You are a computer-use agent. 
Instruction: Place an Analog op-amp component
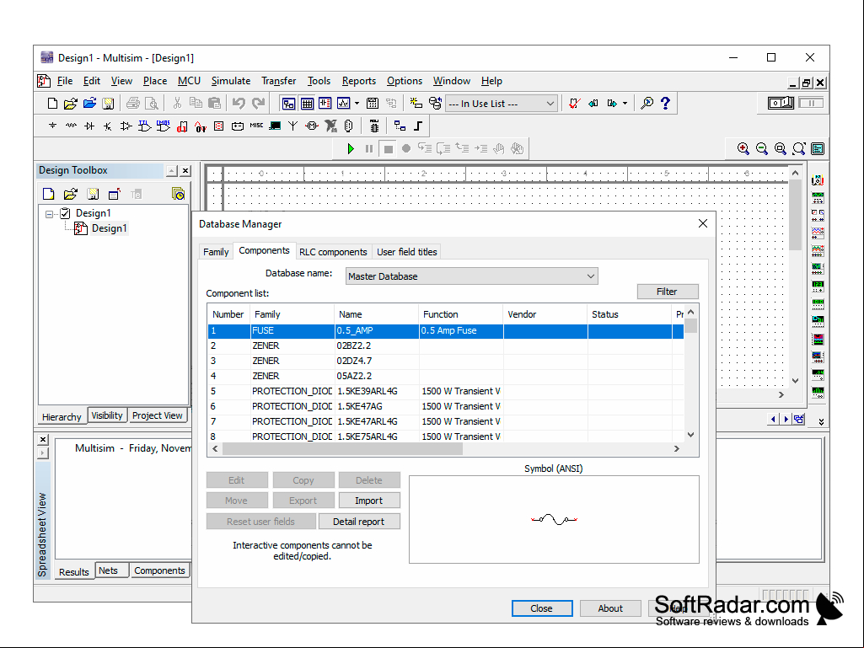pos(126,126)
